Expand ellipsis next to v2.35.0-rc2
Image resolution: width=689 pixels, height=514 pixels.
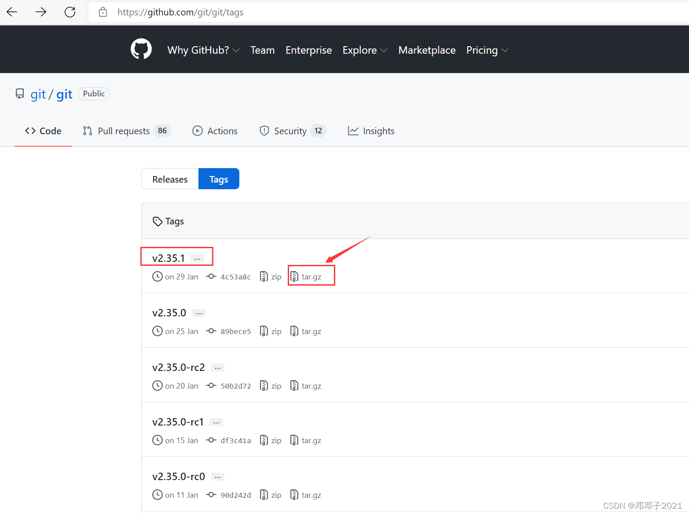[x=218, y=368]
